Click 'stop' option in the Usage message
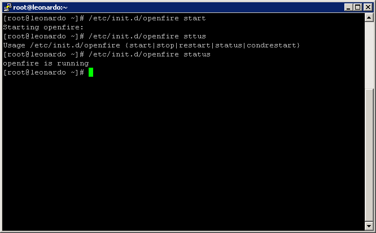The width and height of the screenshot is (376, 233). 165,45
